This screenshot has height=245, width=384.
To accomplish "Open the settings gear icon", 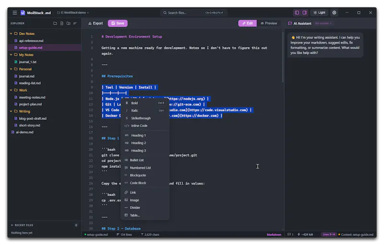I will point(334,12).
